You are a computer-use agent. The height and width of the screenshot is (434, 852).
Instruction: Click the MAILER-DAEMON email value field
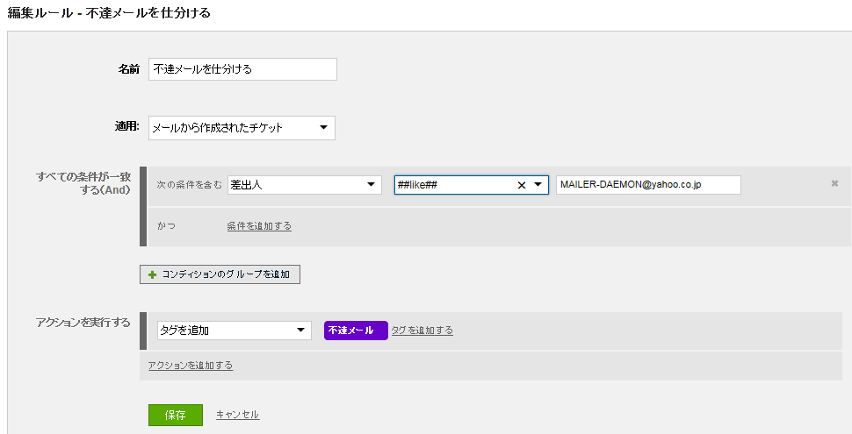648,185
